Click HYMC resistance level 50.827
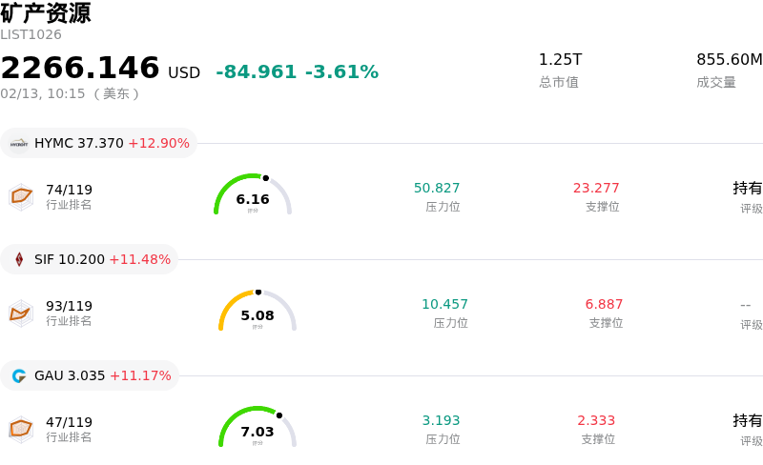The height and width of the screenshot is (465, 763). pos(437,188)
